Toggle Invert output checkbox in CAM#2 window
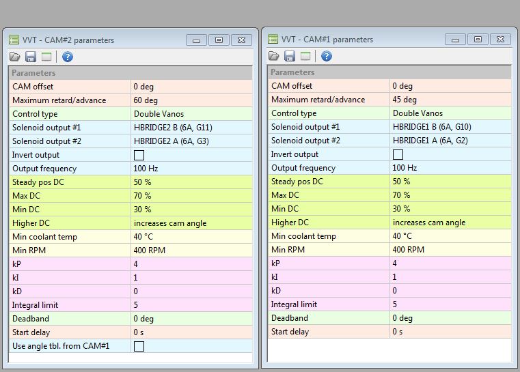Viewport: 520px width, 372px height. tap(139, 155)
